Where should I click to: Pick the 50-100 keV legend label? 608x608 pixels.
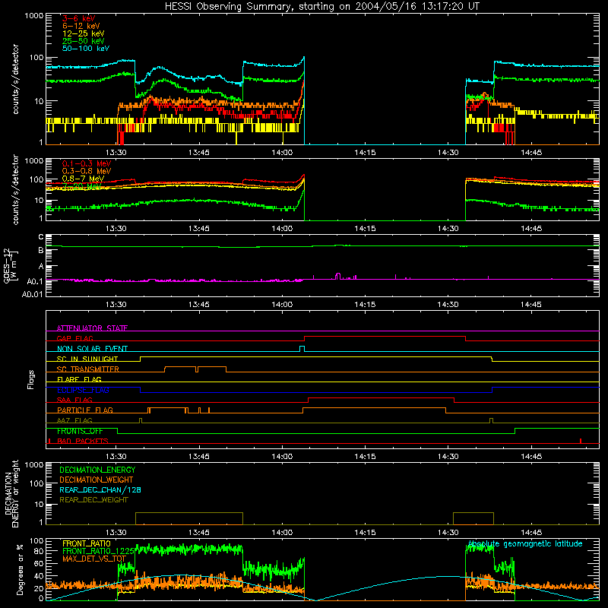click(86, 48)
